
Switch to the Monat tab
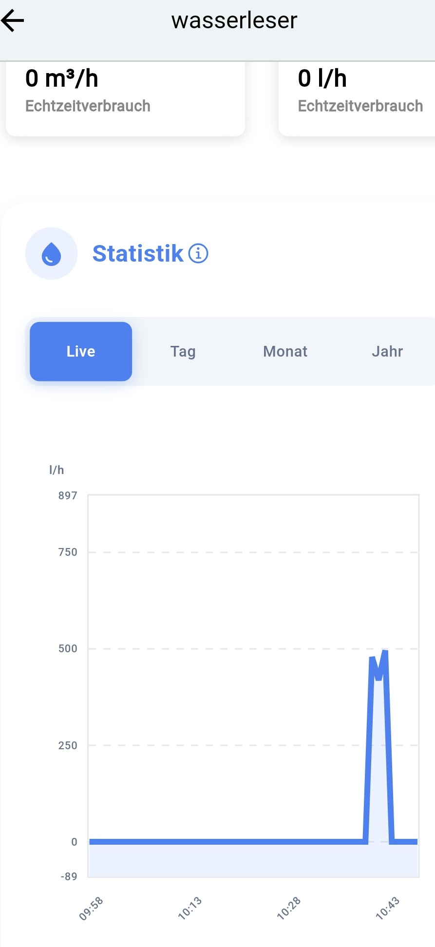click(285, 351)
